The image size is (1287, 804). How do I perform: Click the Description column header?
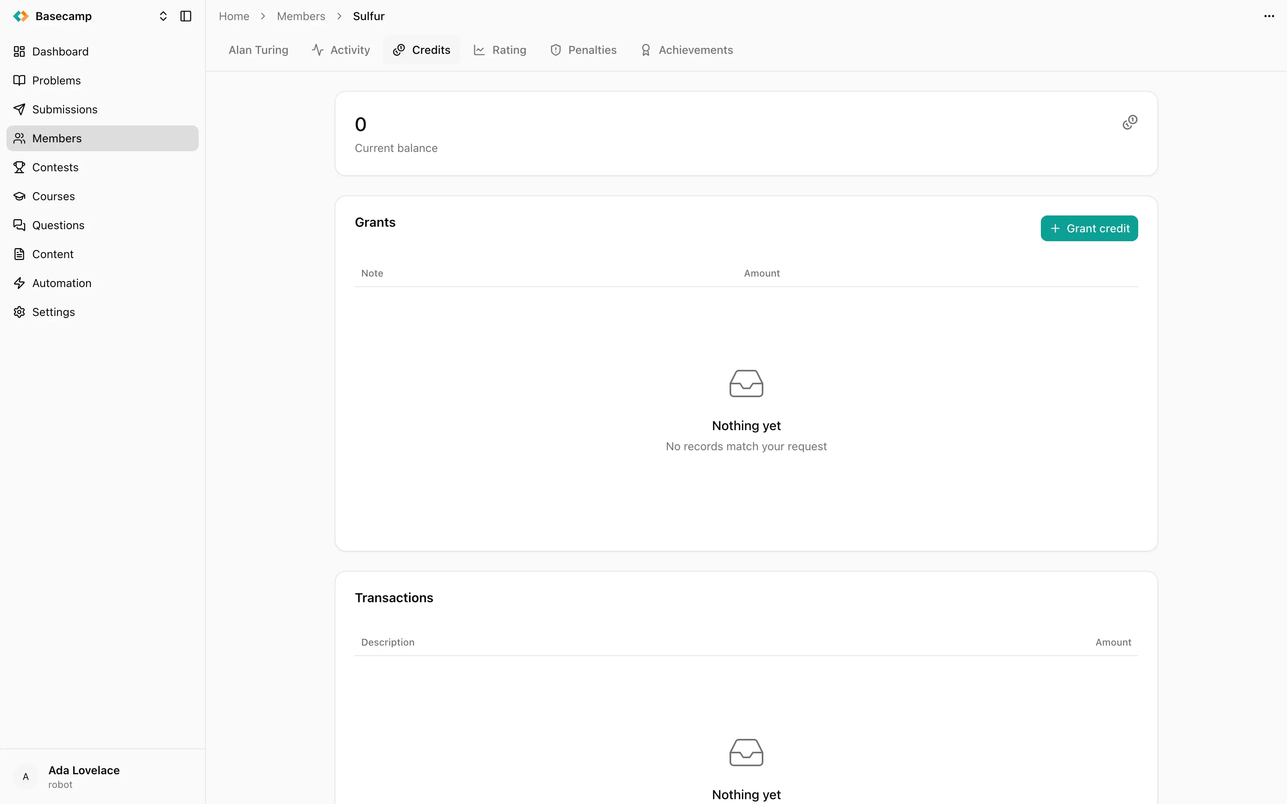pyautogui.click(x=388, y=642)
